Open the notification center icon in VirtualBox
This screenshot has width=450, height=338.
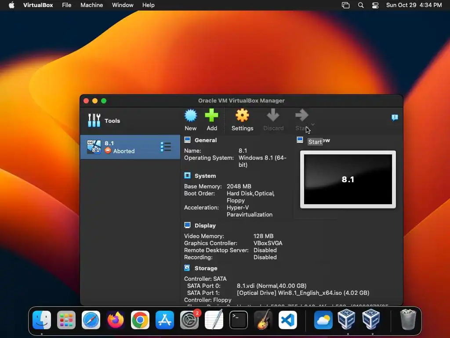pyautogui.click(x=395, y=117)
